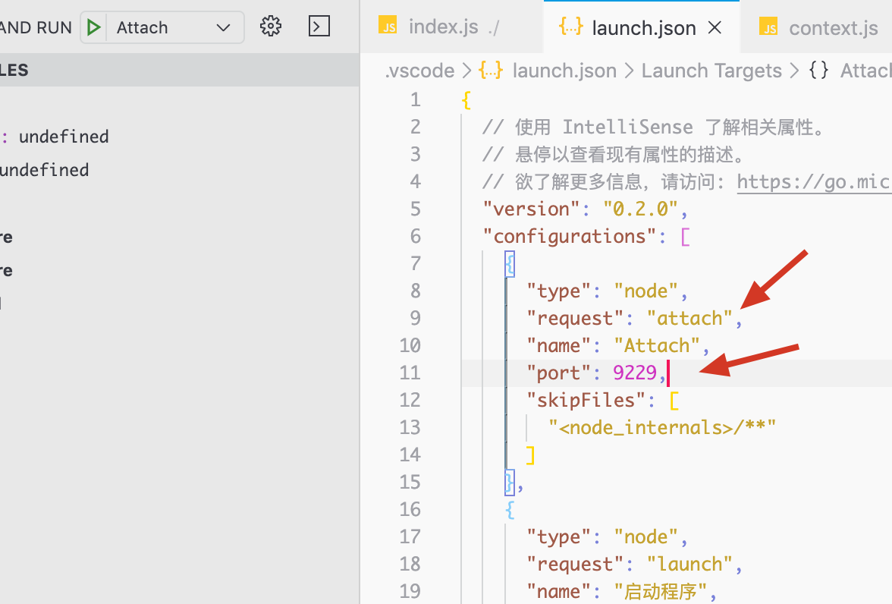Image resolution: width=892 pixels, height=604 pixels.
Task: Click the "skipFiles" key on line 12
Action: click(586, 400)
